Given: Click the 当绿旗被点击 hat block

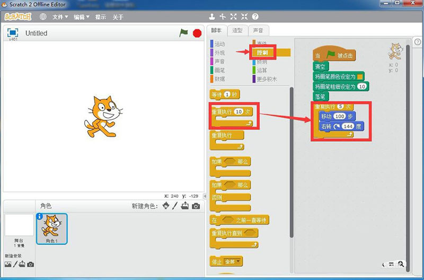Looking at the screenshot, I should (x=334, y=54).
